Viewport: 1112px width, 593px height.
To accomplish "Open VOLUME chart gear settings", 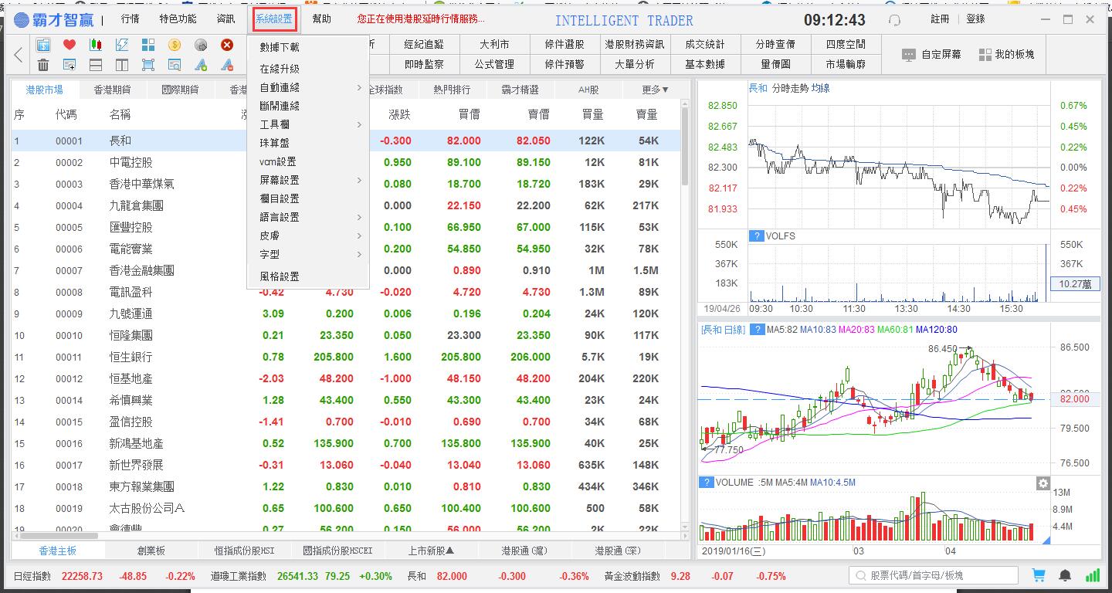I will coord(1042,483).
